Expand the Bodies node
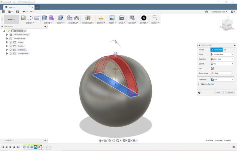 click(7, 46)
